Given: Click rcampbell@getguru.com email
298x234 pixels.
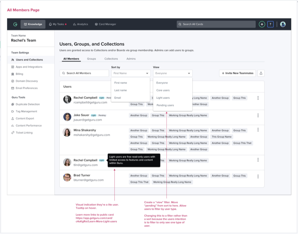Looking at the screenshot, I should click(90, 102).
